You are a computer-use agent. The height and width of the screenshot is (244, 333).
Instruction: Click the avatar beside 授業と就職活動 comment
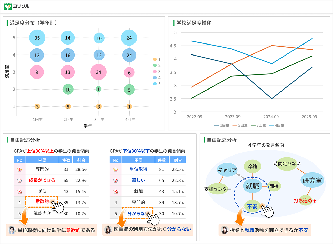(x=224, y=230)
